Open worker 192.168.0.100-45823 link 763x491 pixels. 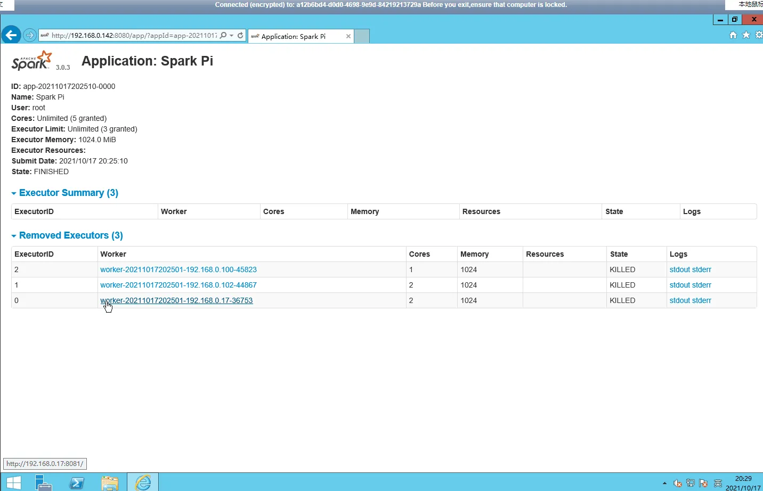tap(178, 269)
